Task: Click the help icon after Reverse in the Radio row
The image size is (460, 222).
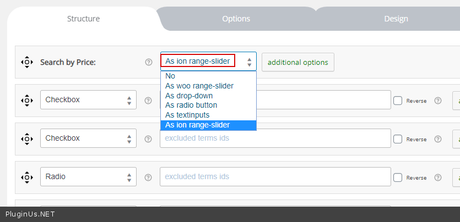Action: click(x=438, y=177)
